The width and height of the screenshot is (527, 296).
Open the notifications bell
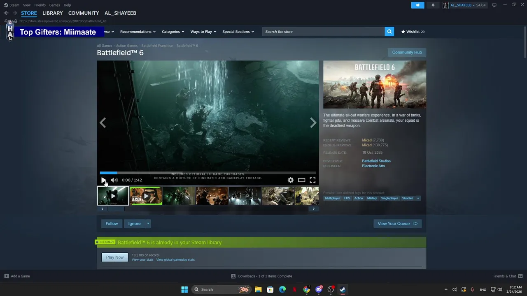pyautogui.click(x=433, y=5)
